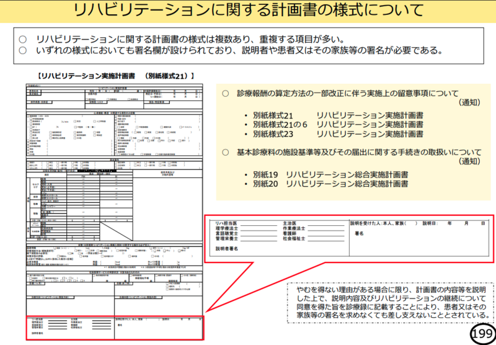Click the リハ担当医 signature line
The height and width of the screenshot is (345, 496).
click(257, 225)
